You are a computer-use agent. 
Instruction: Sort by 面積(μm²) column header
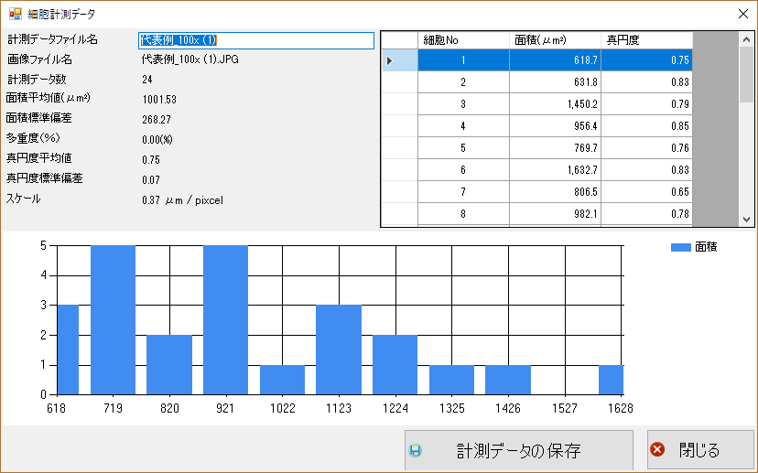coord(555,39)
